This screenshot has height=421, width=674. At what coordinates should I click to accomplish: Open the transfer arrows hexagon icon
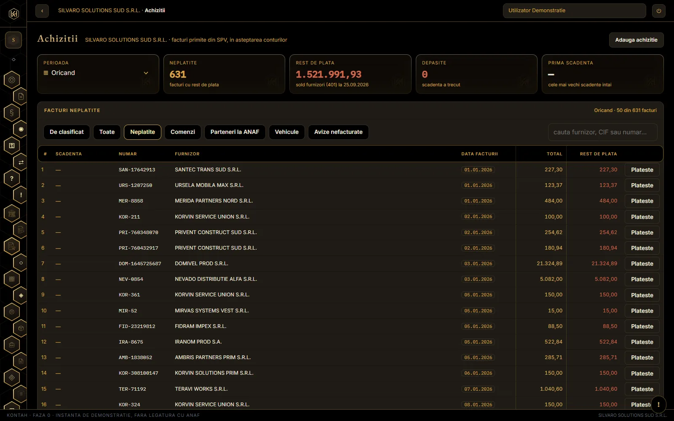[x=21, y=162]
